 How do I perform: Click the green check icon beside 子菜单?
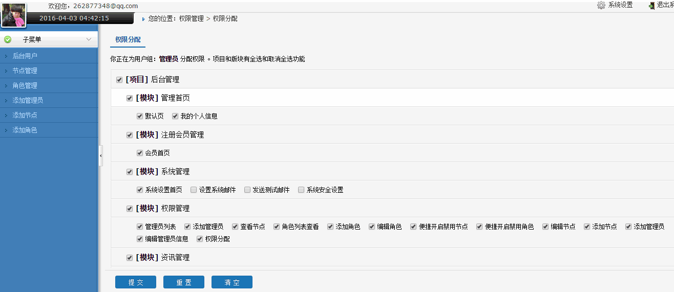[x=8, y=39]
